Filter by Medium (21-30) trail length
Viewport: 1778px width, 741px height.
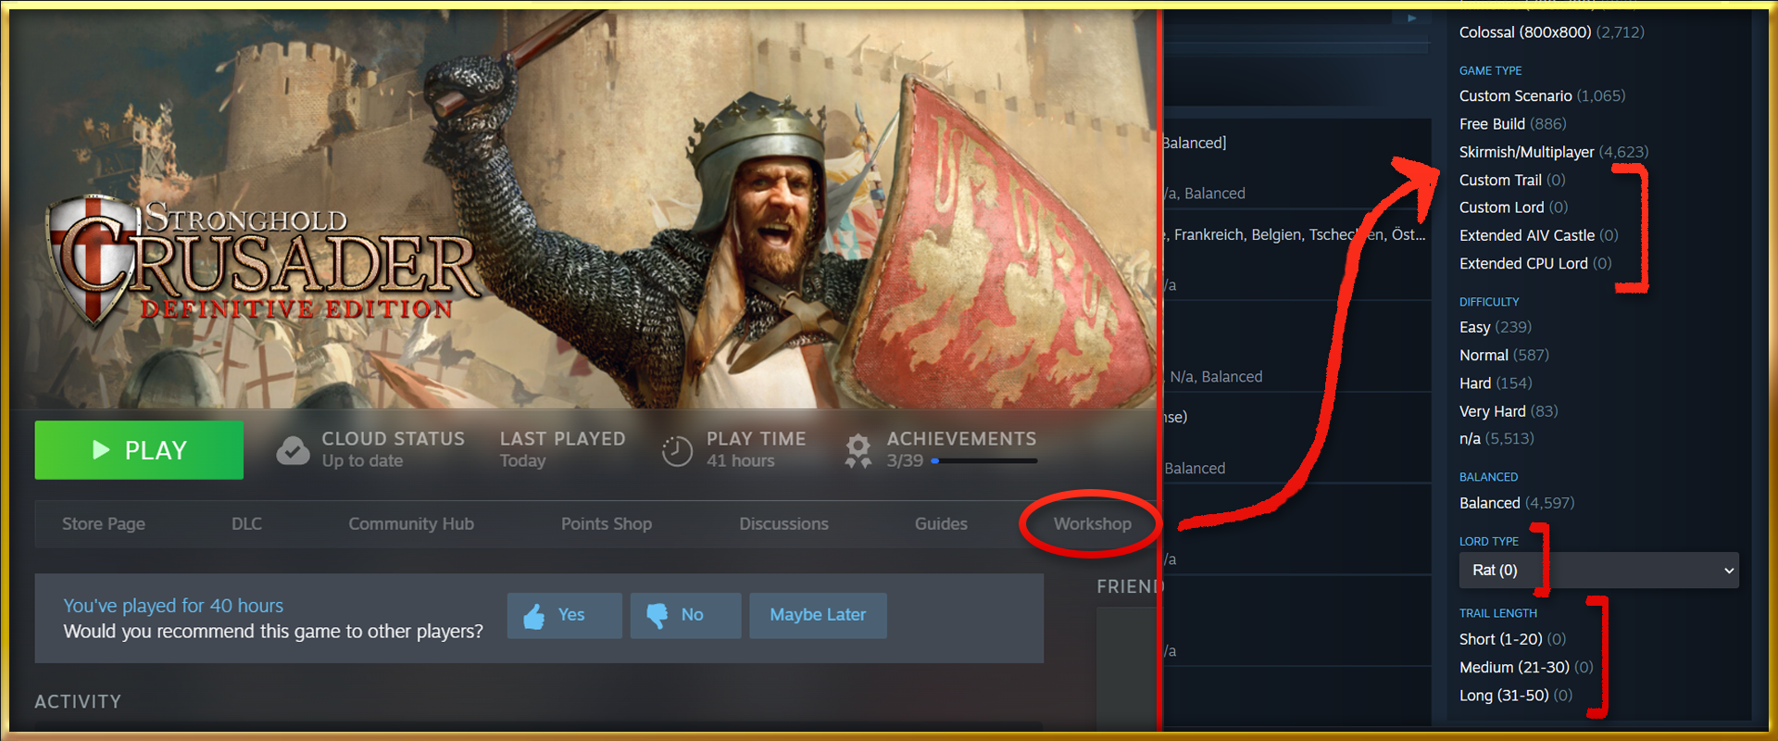coord(1526,667)
